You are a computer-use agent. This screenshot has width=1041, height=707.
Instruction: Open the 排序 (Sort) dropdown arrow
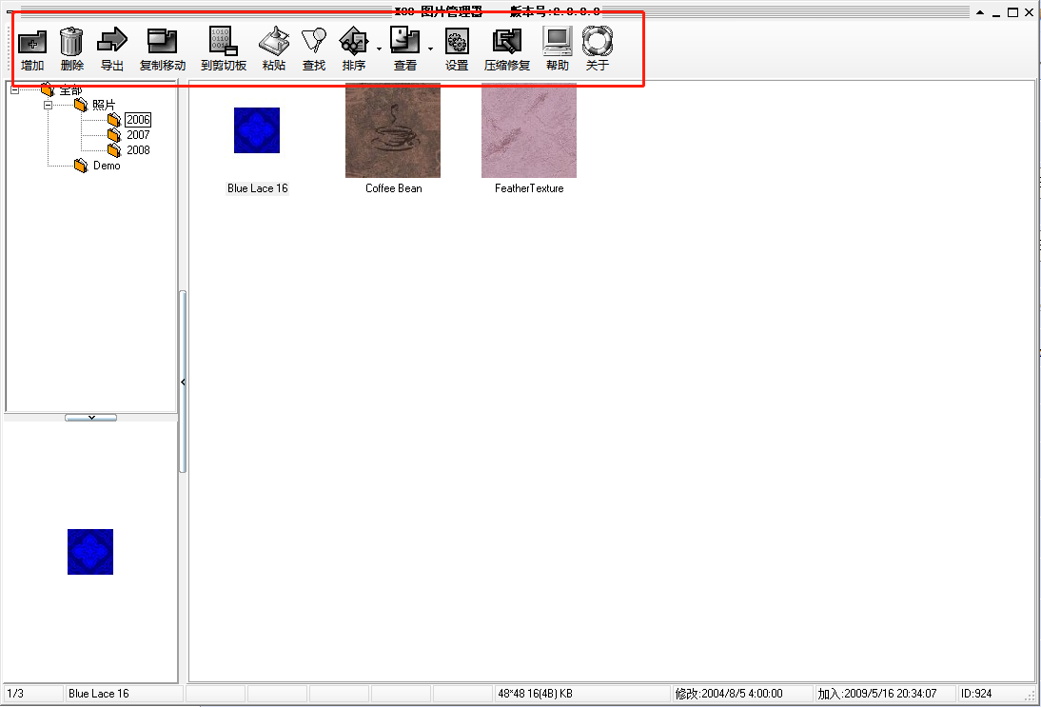tap(379, 48)
